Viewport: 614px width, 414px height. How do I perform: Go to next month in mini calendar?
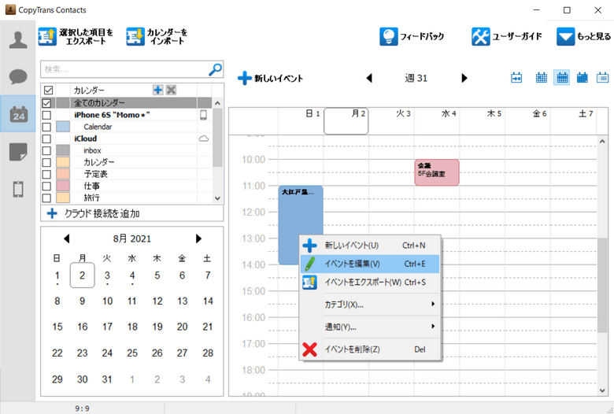pos(198,238)
